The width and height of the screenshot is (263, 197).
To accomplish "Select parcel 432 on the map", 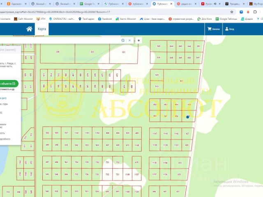I will pos(180,163).
